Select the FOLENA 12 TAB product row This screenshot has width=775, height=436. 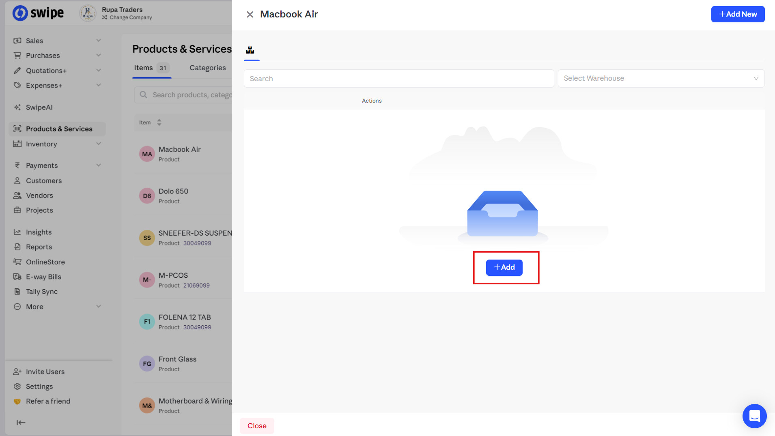183,322
